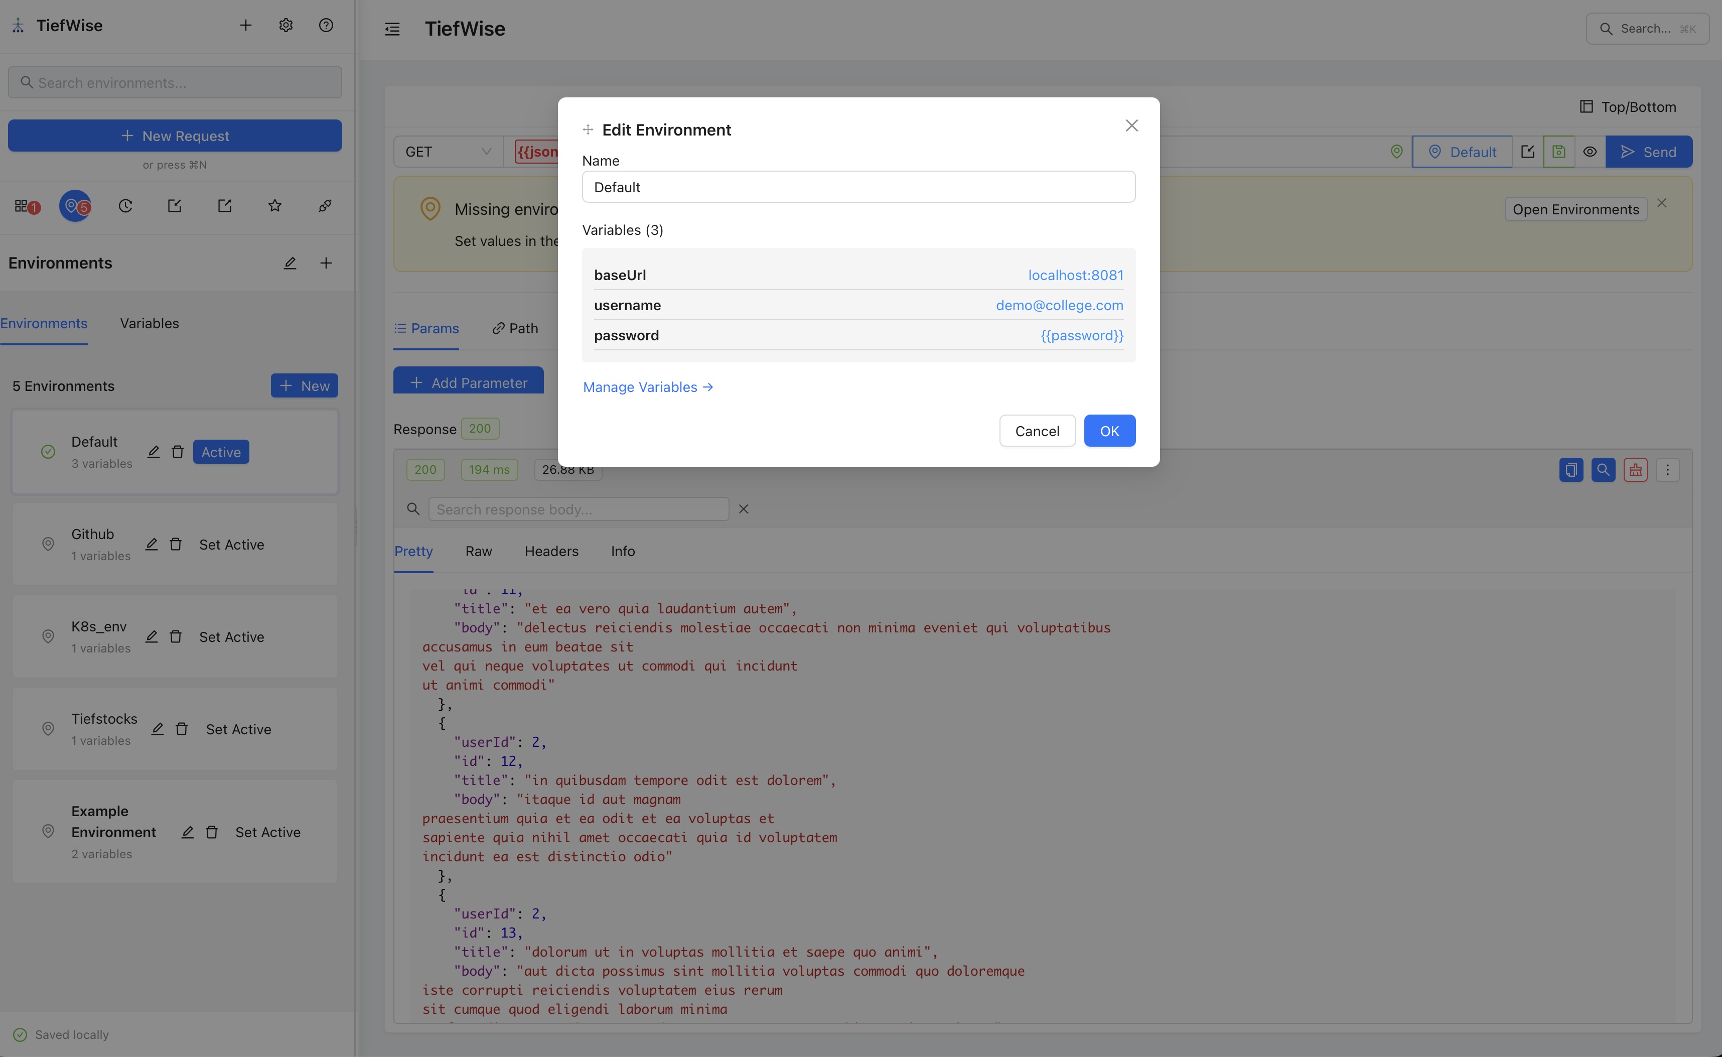This screenshot has width=1722, height=1057.
Task: Switch to the Headers response tab
Action: pos(551,552)
